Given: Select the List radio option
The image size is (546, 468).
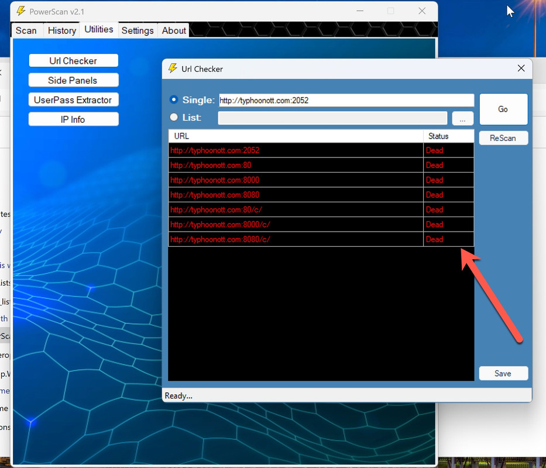Looking at the screenshot, I should 174,118.
